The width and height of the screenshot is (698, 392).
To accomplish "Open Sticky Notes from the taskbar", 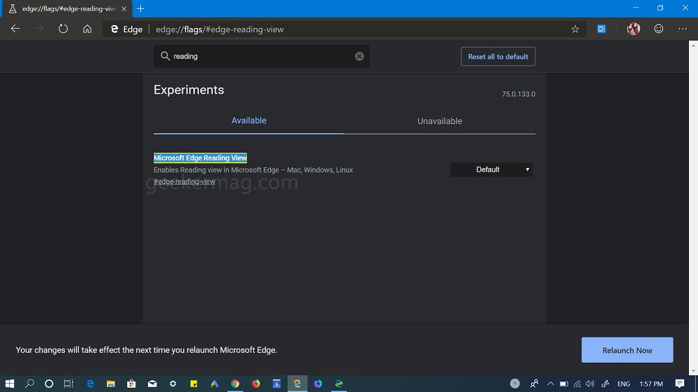I will pyautogui.click(x=193, y=384).
